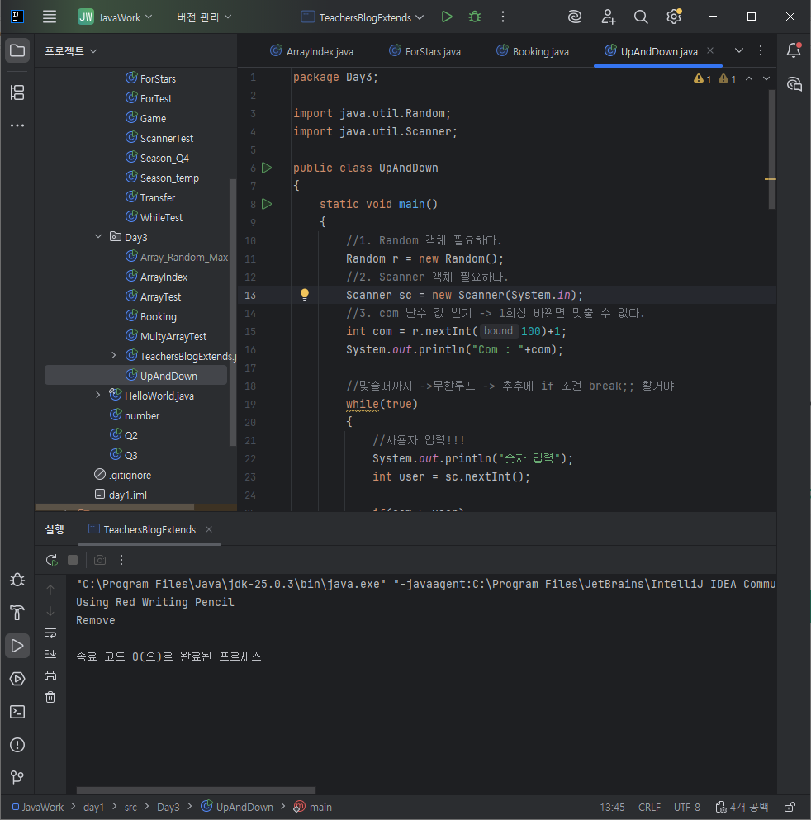Open the 버전 관리 version control dropdown

[204, 17]
